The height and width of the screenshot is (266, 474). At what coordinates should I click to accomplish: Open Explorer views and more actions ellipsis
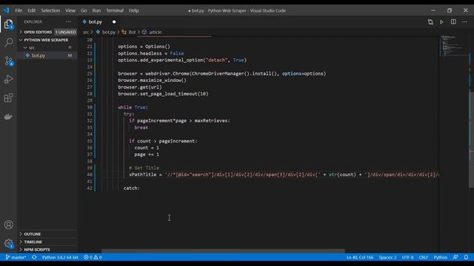click(x=68, y=21)
